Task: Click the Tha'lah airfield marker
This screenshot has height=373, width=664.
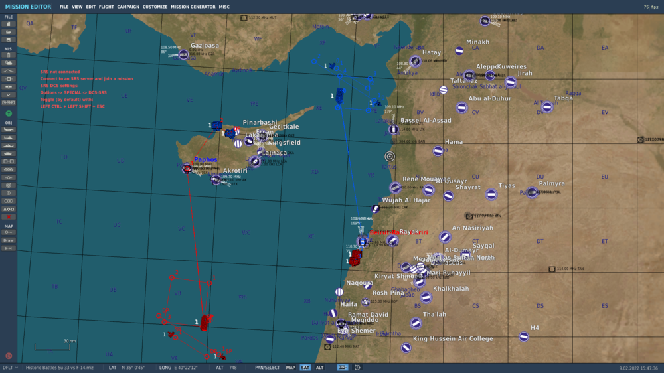Action: (x=416, y=323)
